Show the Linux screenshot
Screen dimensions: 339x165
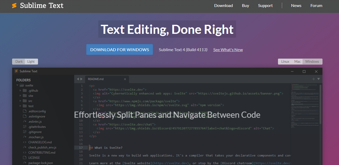(x=285, y=61)
